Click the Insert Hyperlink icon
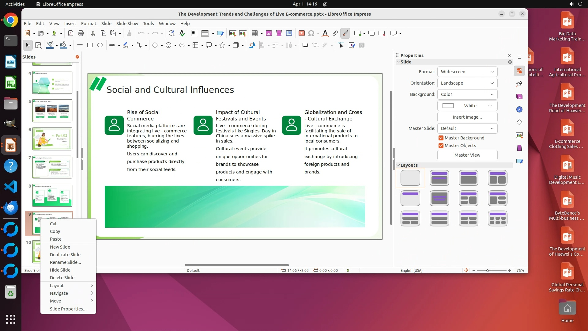The height and width of the screenshot is (331, 588). pyautogui.click(x=335, y=33)
